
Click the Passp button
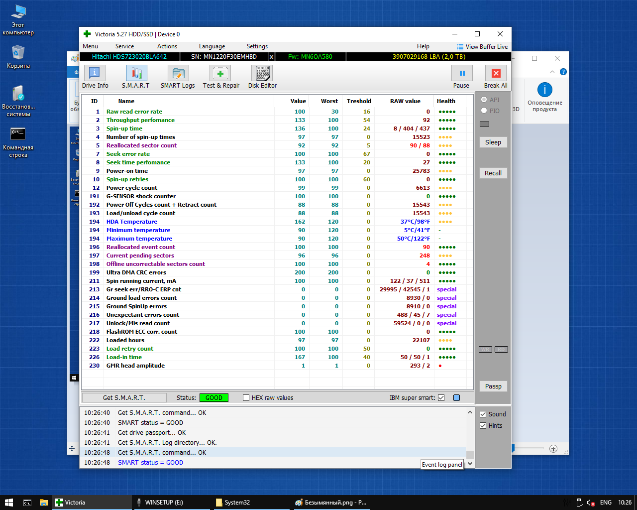click(x=493, y=386)
